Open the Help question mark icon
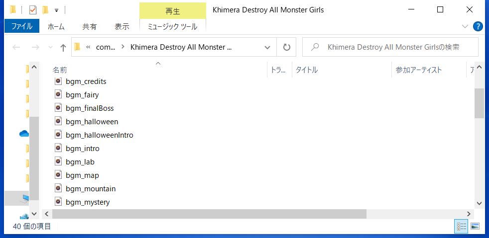489x238 pixels. [x=478, y=26]
